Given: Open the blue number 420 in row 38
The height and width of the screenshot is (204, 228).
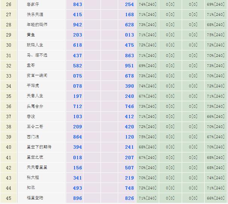Looking at the screenshot, I should tap(129, 127).
